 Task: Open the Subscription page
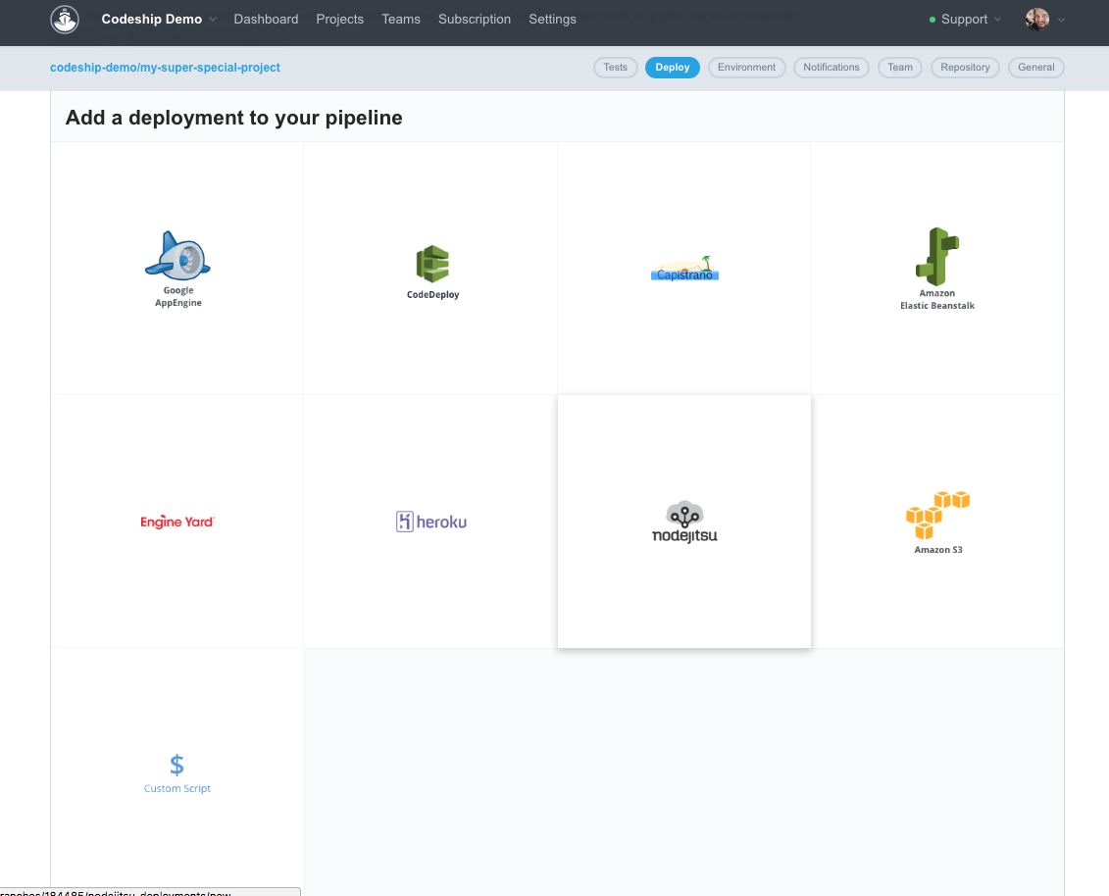pos(475,19)
